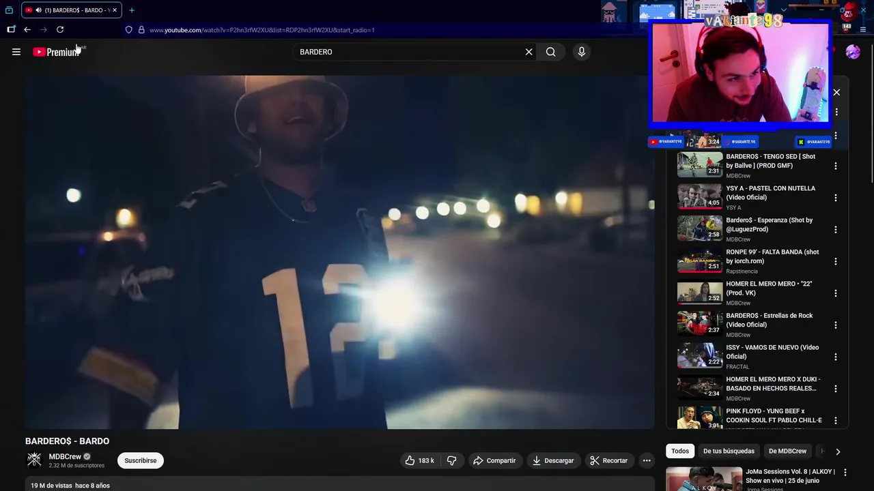The image size is (874, 491).
Task: Click the main video player to pause
Action: [x=339, y=252]
